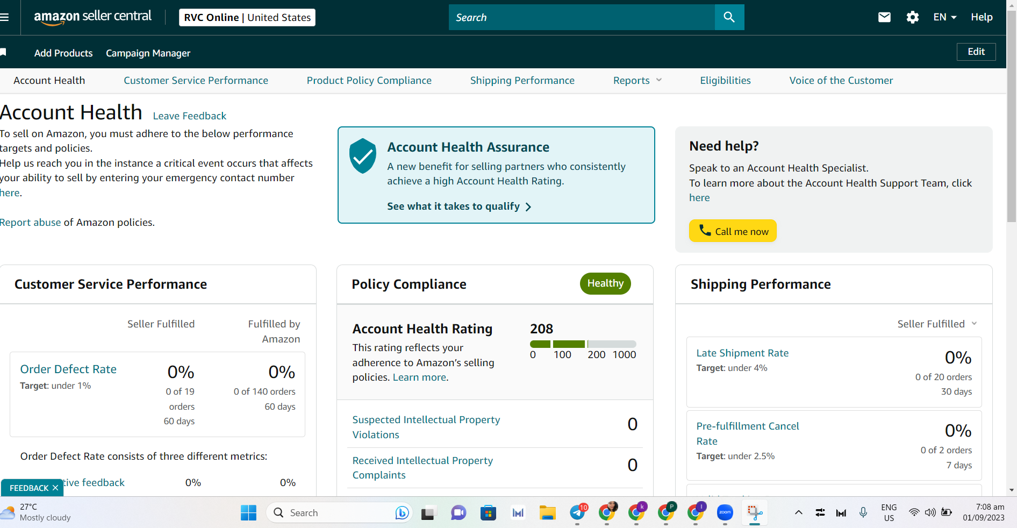The image size is (1017, 528).
Task: Open the Eligibilities tab
Action: point(725,81)
